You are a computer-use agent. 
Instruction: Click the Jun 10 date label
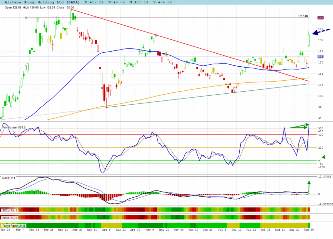[x=193, y=230]
